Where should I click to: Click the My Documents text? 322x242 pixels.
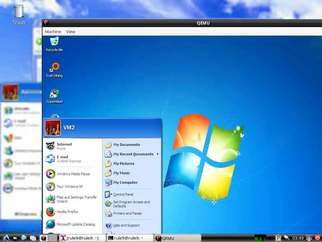(x=127, y=145)
